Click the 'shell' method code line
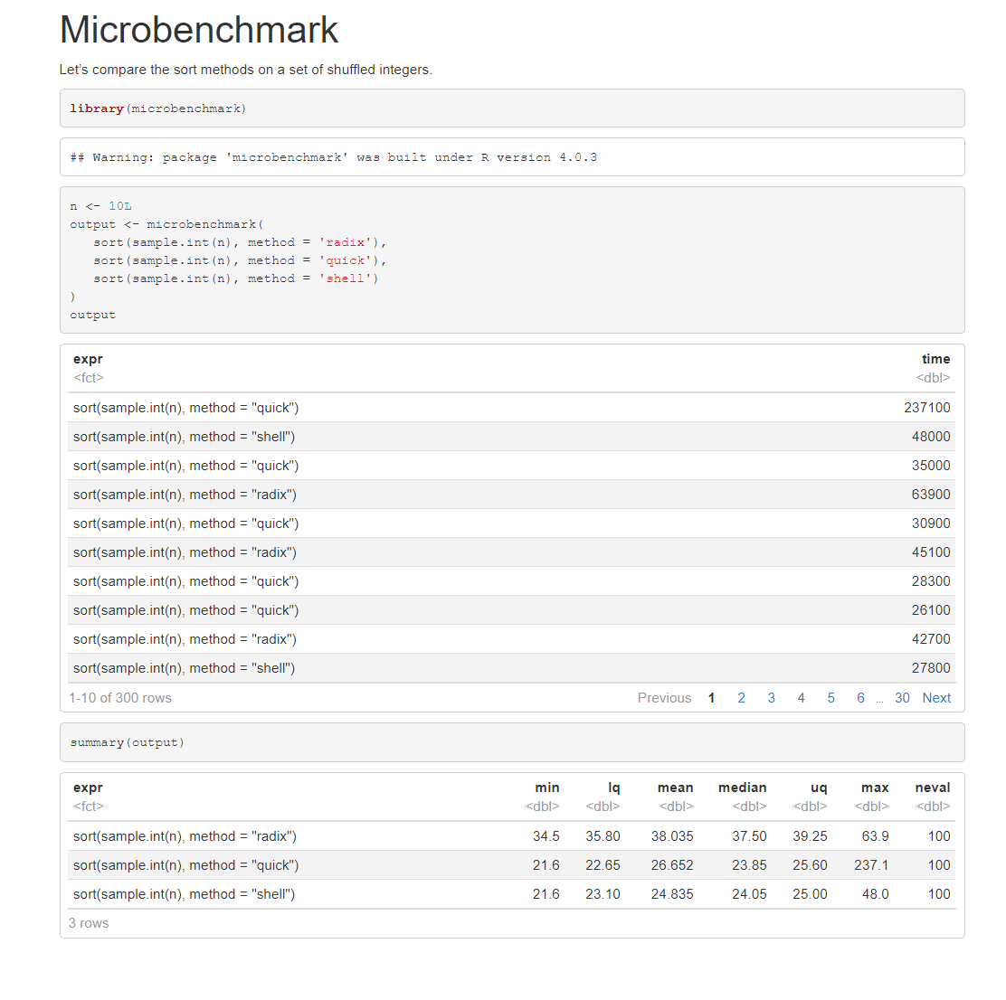This screenshot has height=1000, width=1006. click(x=236, y=278)
